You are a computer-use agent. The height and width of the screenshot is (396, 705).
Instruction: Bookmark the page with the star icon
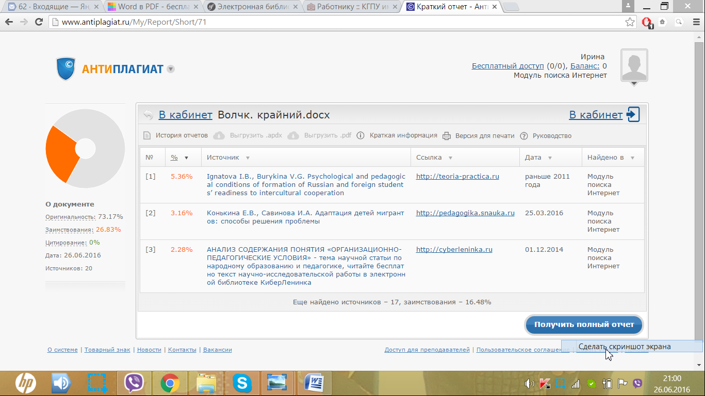[630, 22]
